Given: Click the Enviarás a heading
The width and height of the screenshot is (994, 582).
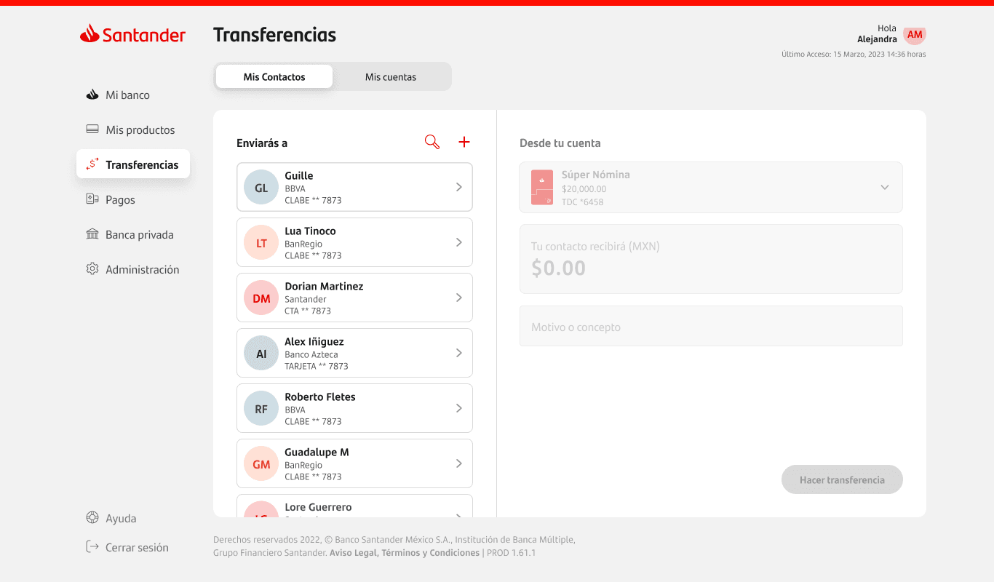Looking at the screenshot, I should tap(262, 143).
